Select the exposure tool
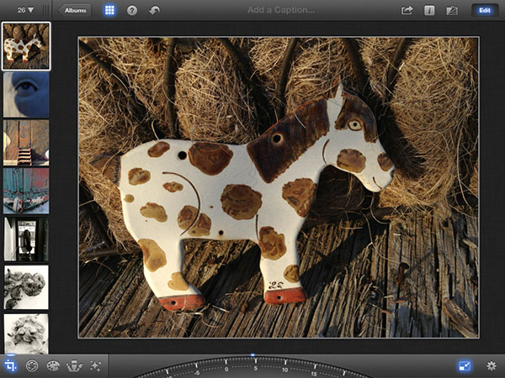 (32, 365)
